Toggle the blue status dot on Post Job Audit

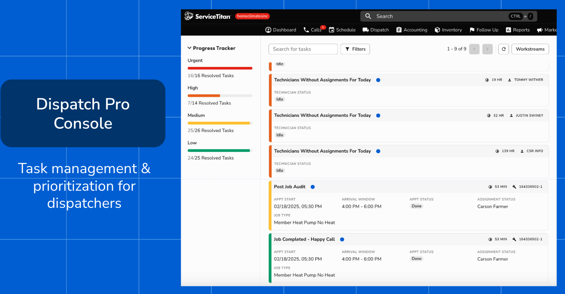pos(313,187)
